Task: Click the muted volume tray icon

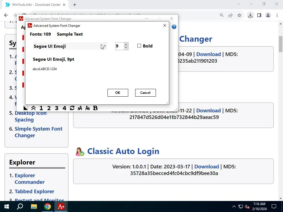Action: click(247, 206)
